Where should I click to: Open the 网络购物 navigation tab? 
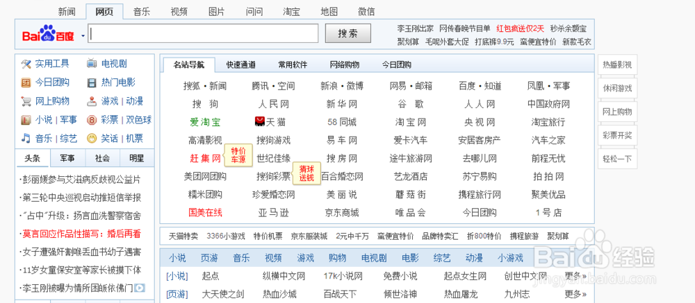click(345, 65)
